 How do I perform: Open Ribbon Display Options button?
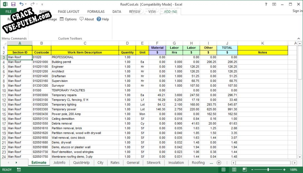pyautogui.click(x=274, y=4)
